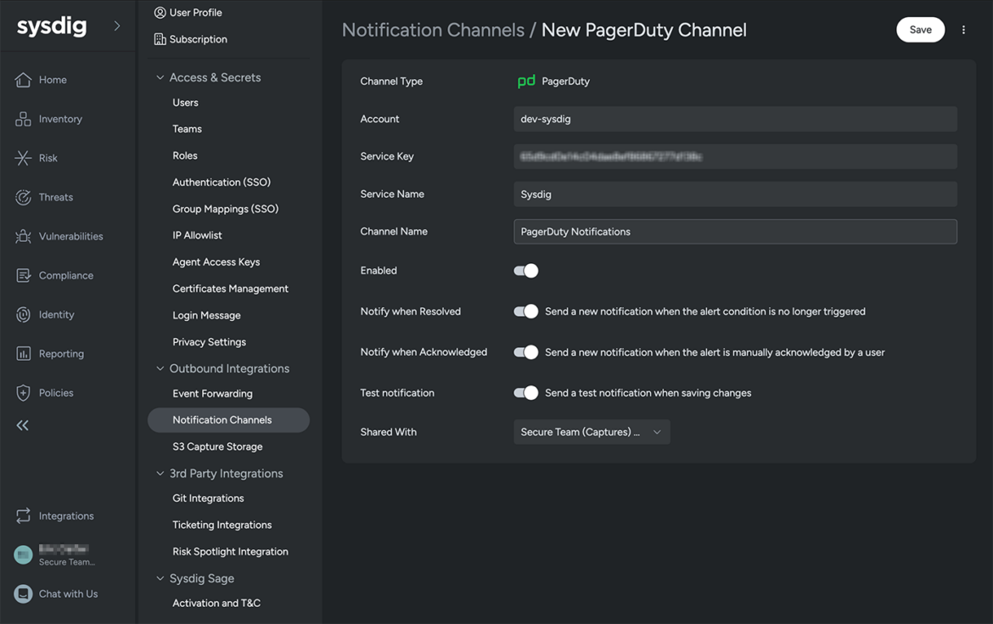
Task: Open the Chat with Us icon
Action: click(24, 593)
